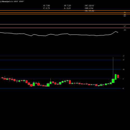Viewport: 130px width, 130px height.
Task: Click the open value "O: 7.05"
Action: pos(47,6)
